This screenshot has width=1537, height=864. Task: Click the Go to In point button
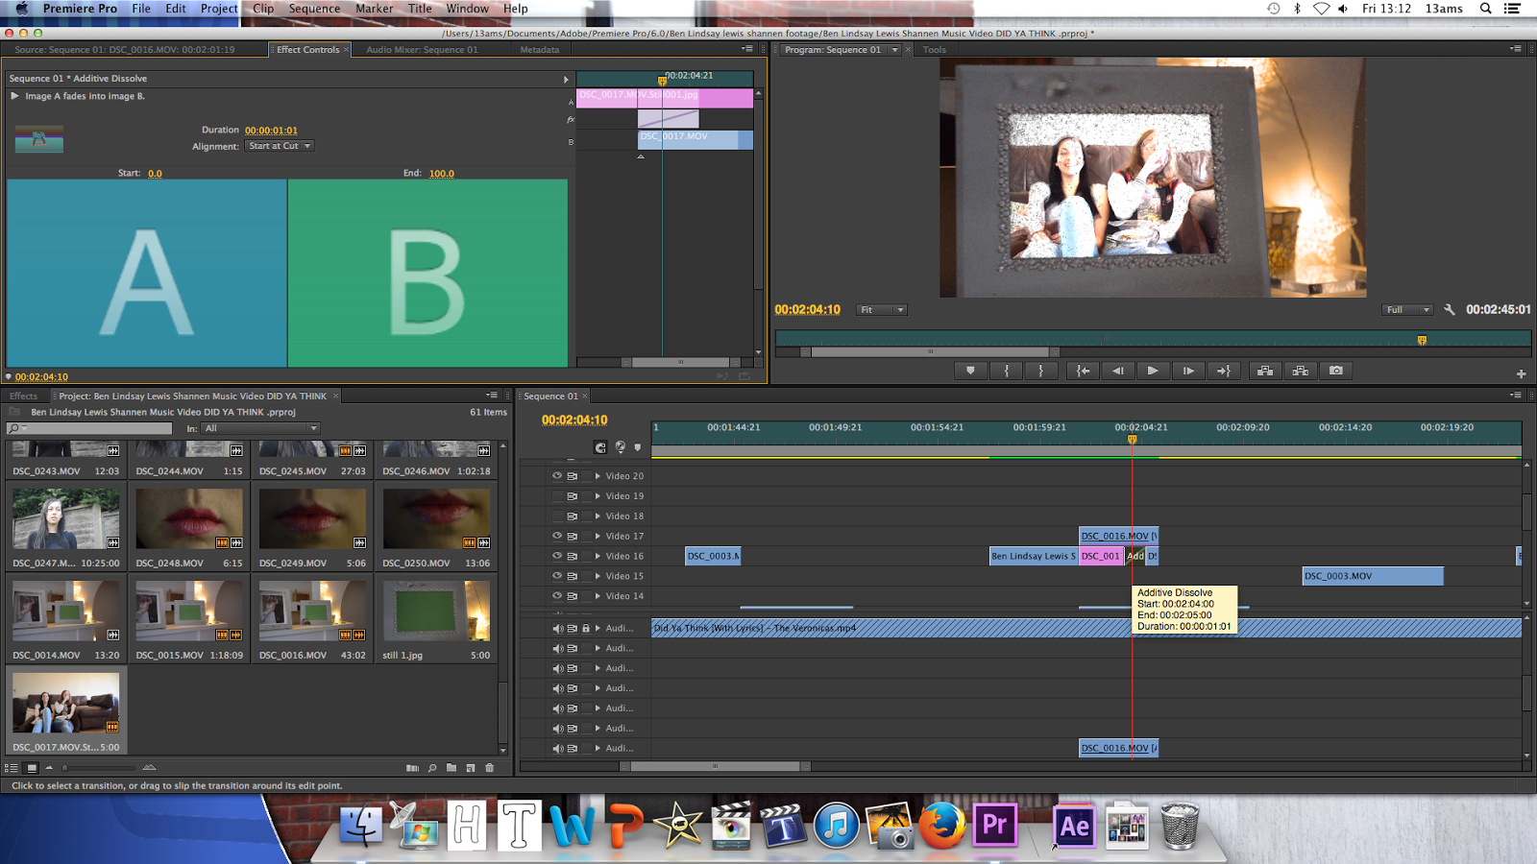[x=1083, y=371]
